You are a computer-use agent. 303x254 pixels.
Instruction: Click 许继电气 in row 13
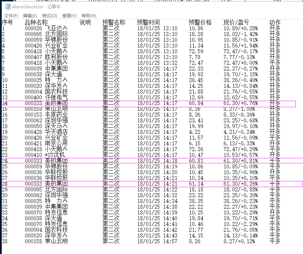[x=56, y=97]
